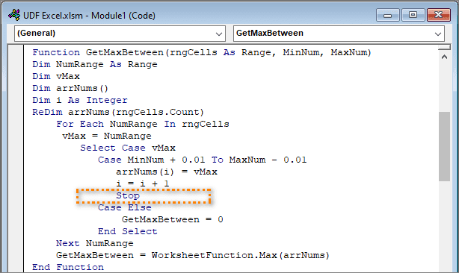Click the 'i = i + 1' line

[143, 183]
